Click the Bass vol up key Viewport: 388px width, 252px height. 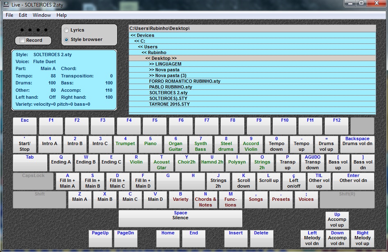click(338, 163)
